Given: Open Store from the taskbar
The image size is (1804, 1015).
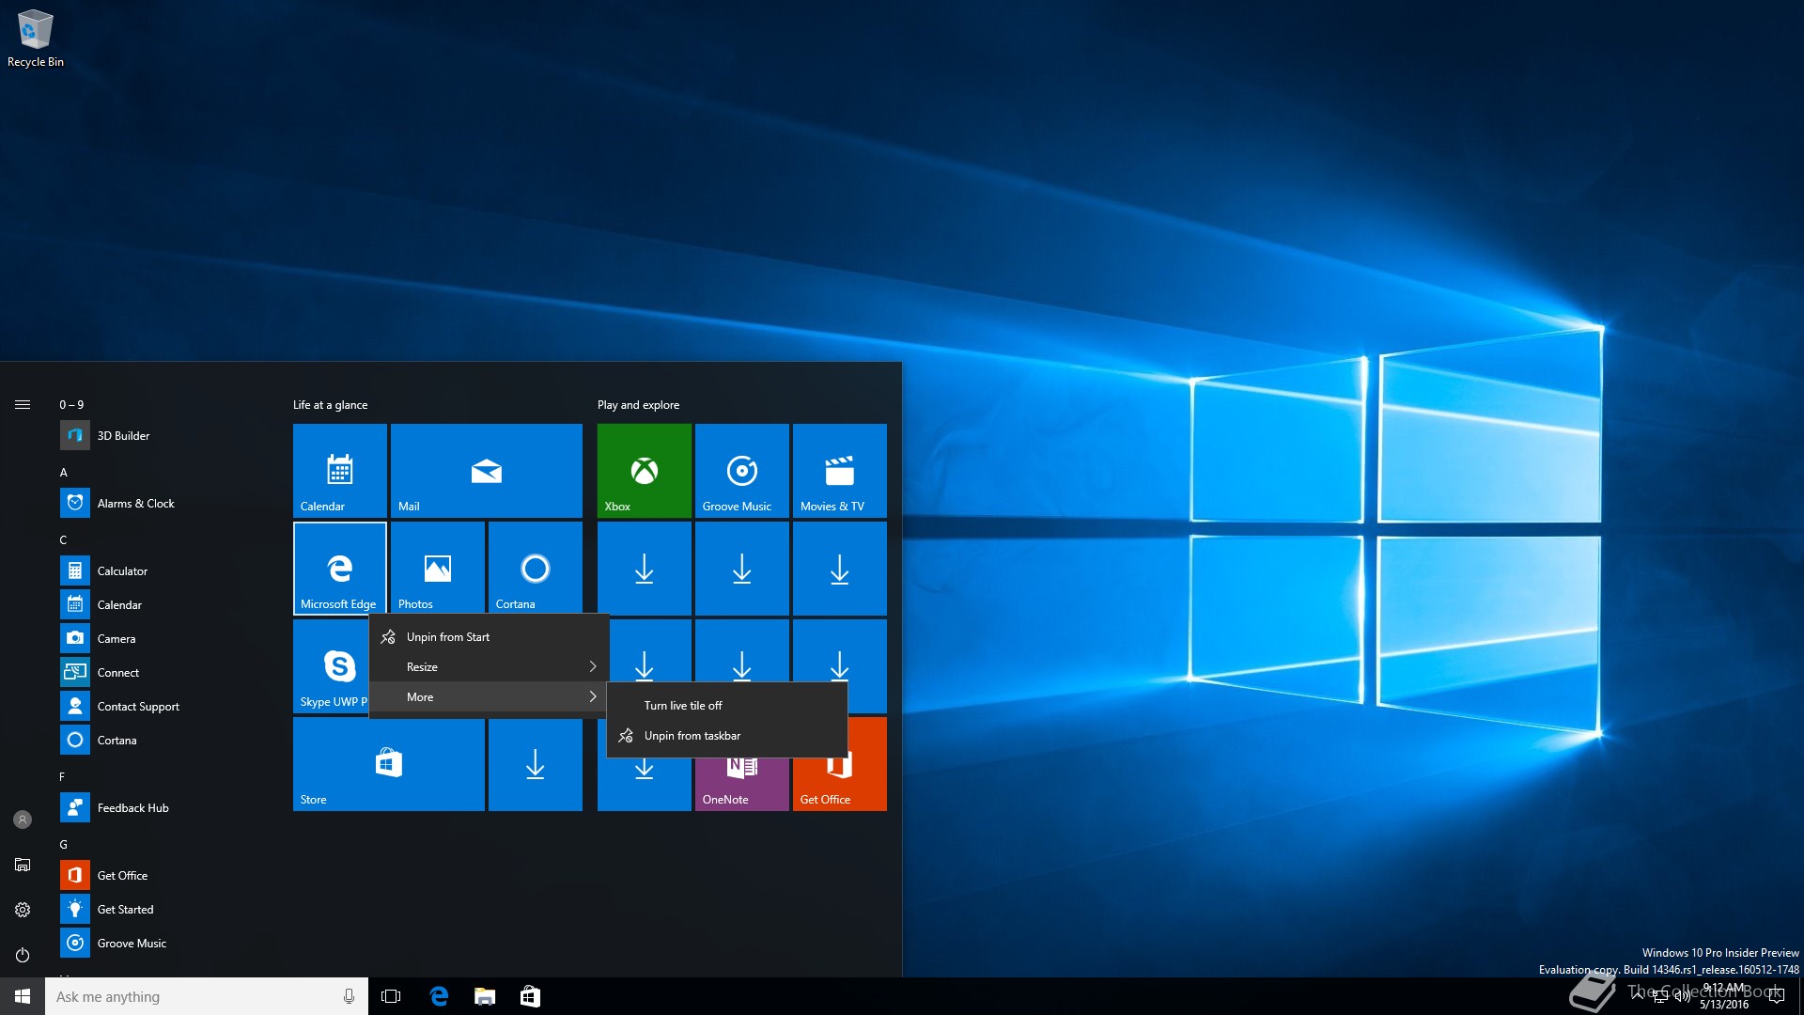Looking at the screenshot, I should (x=530, y=996).
